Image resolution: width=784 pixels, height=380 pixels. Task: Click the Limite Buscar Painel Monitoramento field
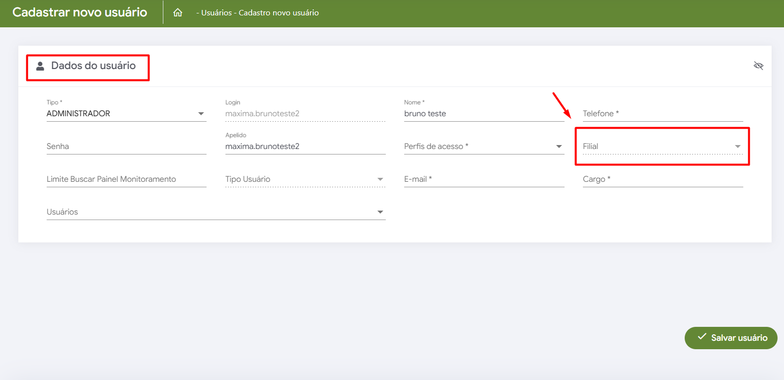pos(126,179)
